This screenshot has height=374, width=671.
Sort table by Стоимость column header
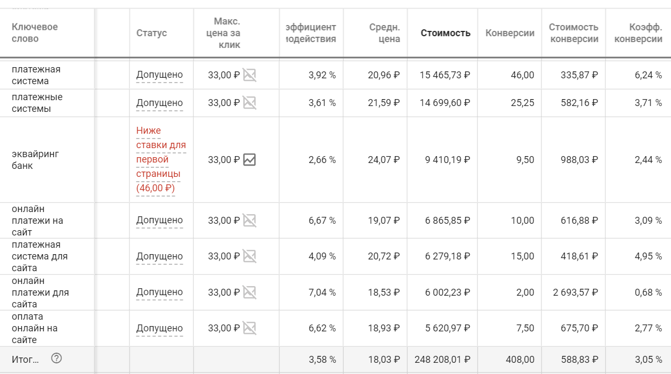(446, 33)
